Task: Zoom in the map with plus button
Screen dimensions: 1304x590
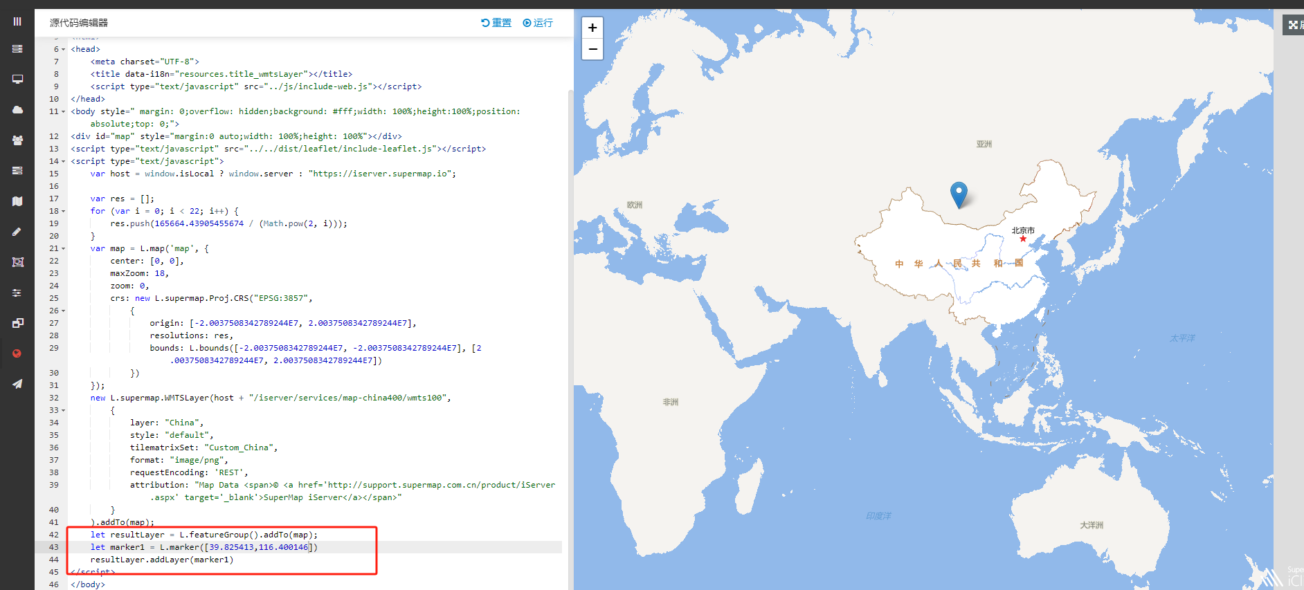Action: click(x=592, y=28)
